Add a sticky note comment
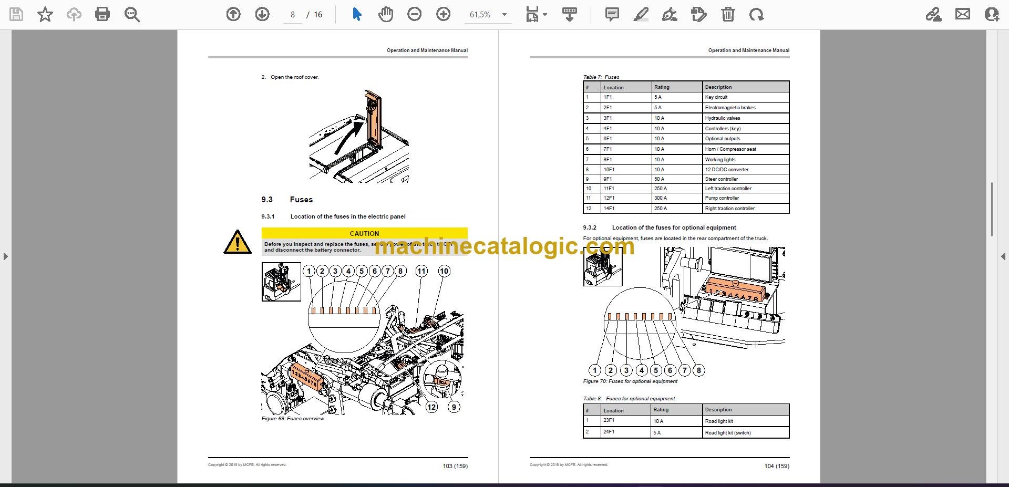This screenshot has height=487, width=1009. (x=612, y=15)
